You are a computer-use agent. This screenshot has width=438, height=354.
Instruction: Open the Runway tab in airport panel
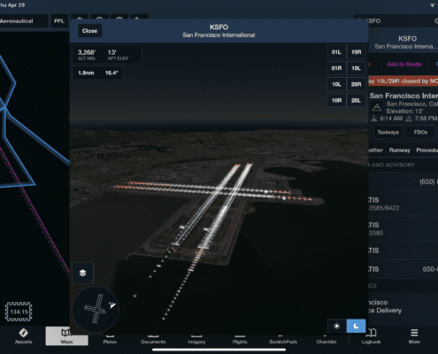[x=399, y=150]
